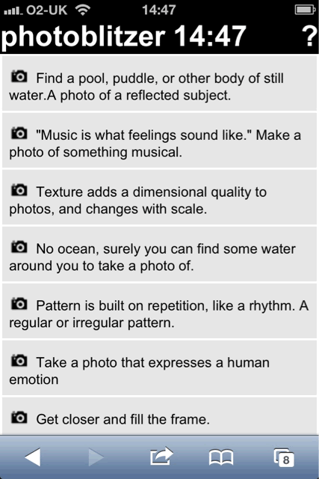Open Safari's share menu
319x479 pixels.
(x=161, y=457)
